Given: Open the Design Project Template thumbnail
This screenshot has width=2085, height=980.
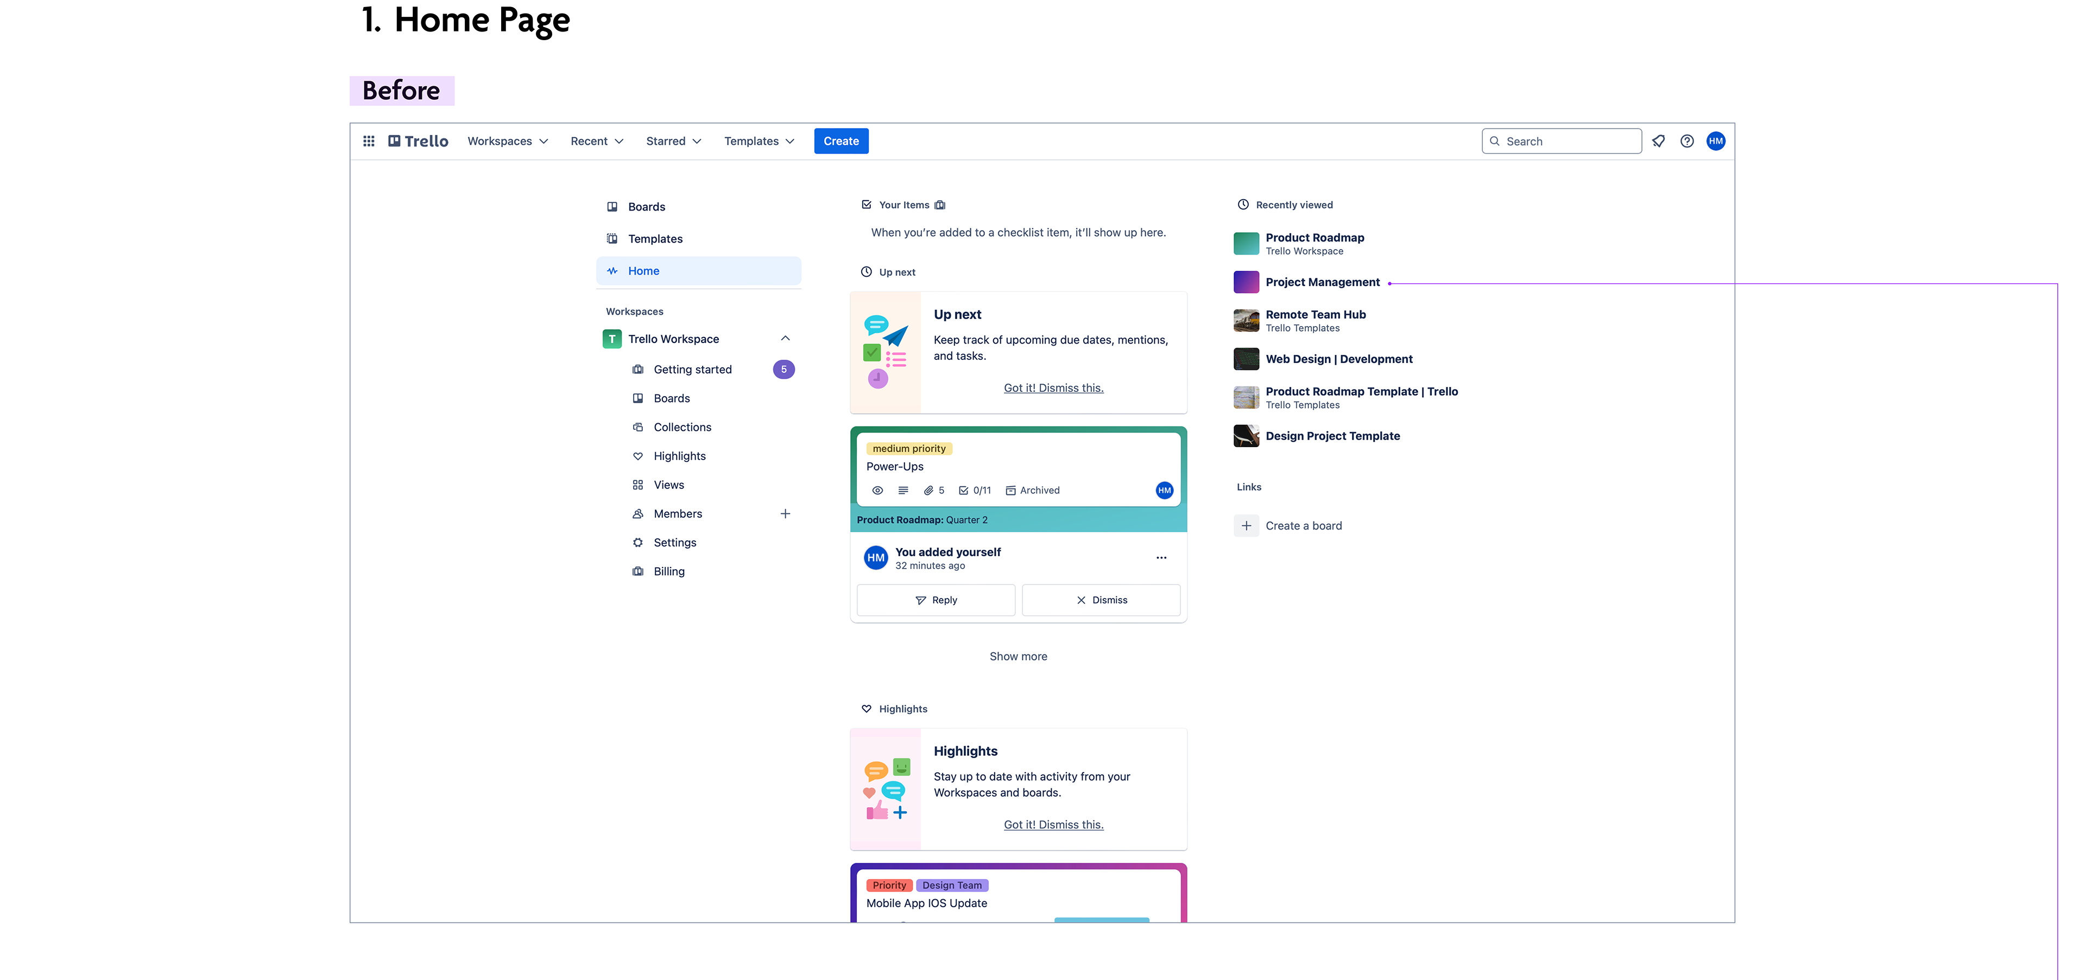Looking at the screenshot, I should point(1247,436).
